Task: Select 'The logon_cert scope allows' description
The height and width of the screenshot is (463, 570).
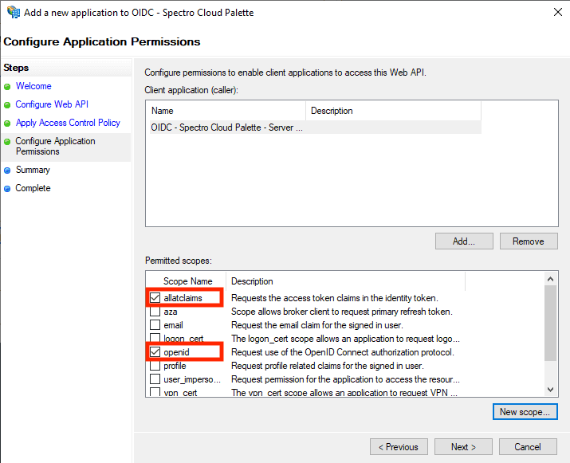Action: [345, 339]
